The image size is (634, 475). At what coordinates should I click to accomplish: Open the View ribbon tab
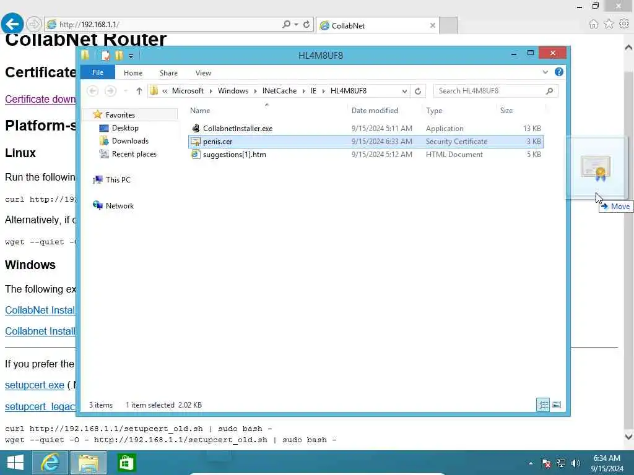[x=203, y=73]
